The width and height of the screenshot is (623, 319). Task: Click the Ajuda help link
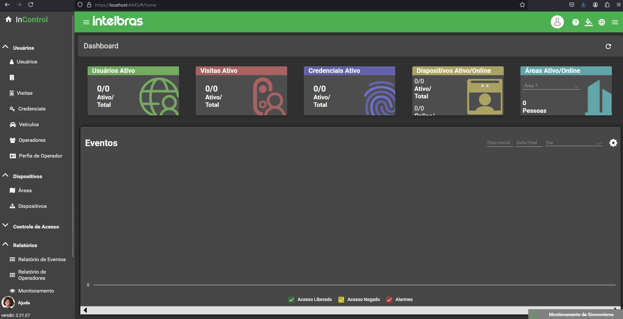[x=24, y=303]
